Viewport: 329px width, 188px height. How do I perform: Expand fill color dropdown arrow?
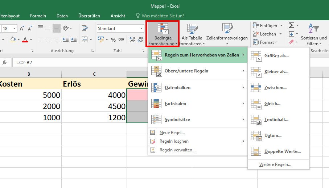click(18, 39)
